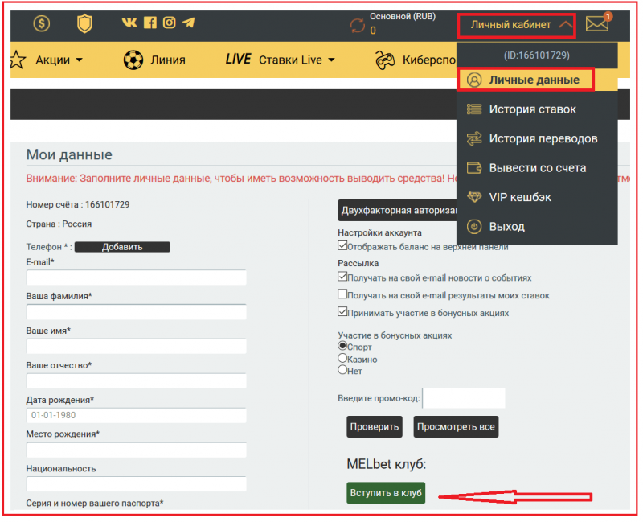Select the Нет bonus radio button
This screenshot has width=643, height=522.
pos(342,370)
